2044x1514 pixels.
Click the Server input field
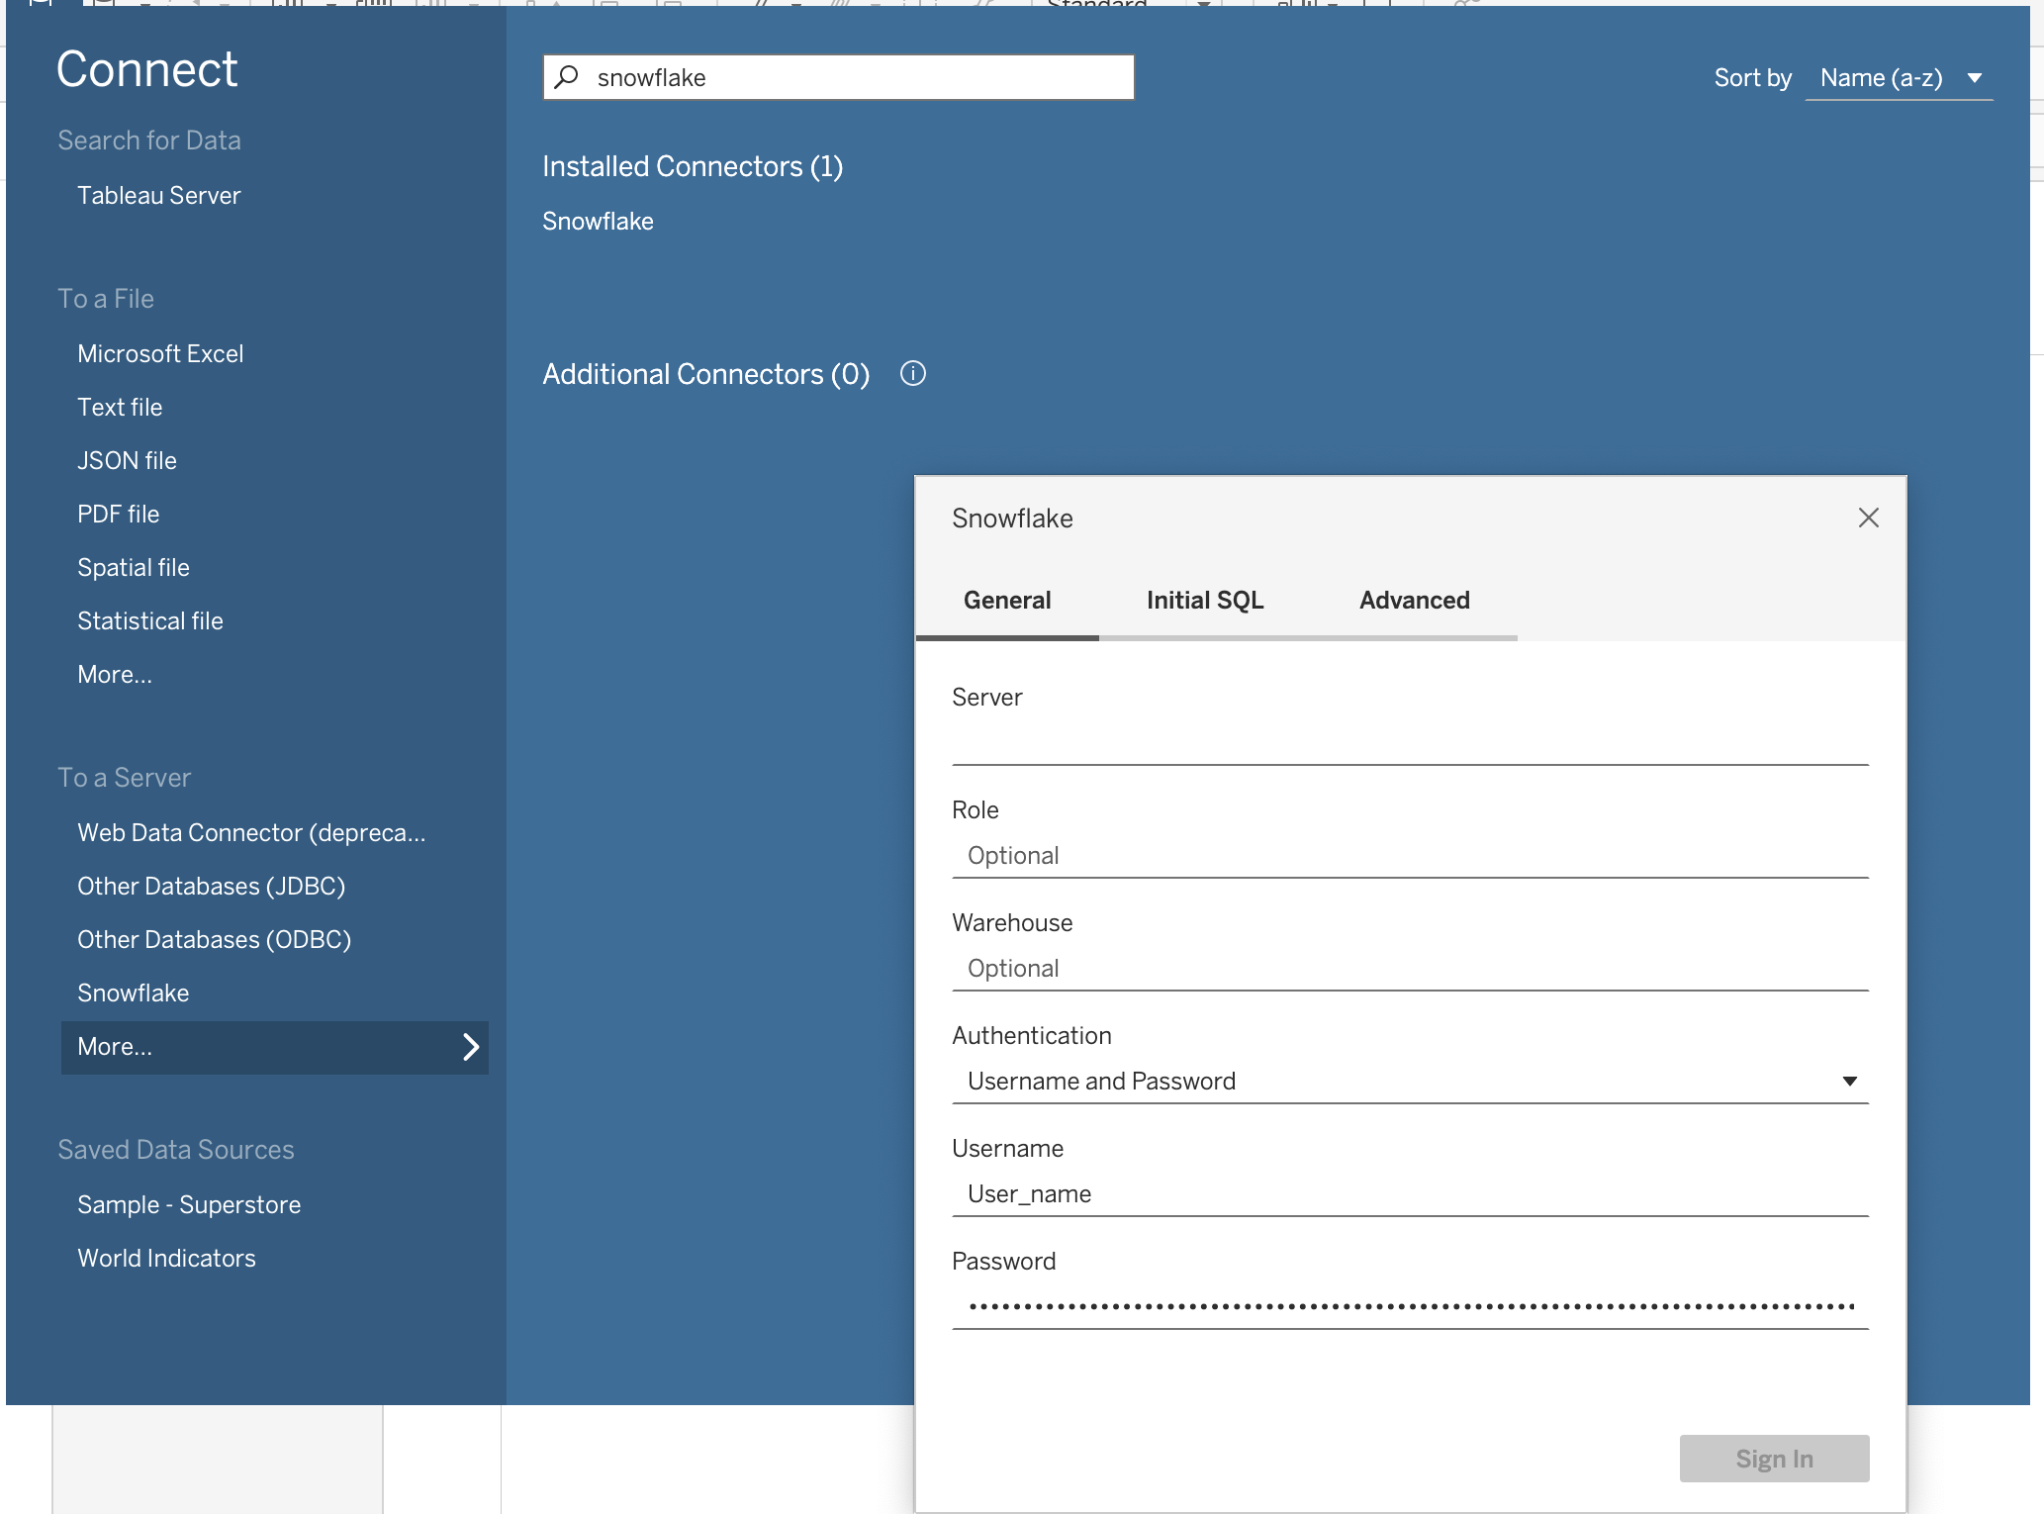(x=1409, y=742)
